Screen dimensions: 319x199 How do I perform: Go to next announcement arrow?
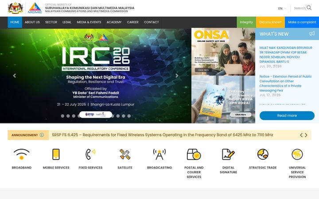(306, 135)
